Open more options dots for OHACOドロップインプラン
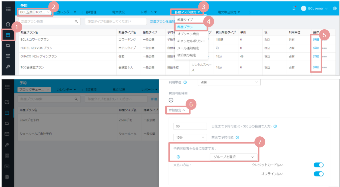Image resolution: width=340 pixels, height=187 pixels. [324, 57]
